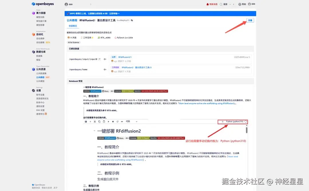The height and width of the screenshot is (191, 309).
Task: Open 数据集 in sidebar
Action: coord(39,56)
